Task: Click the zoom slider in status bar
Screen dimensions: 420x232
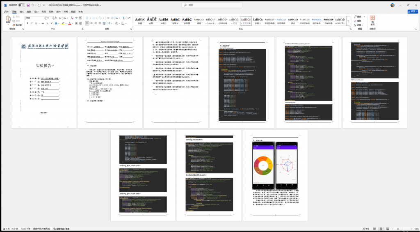Action: pos(399,229)
